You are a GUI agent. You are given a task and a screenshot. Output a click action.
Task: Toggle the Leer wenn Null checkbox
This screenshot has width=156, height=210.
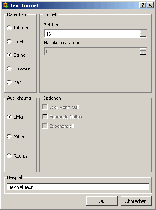(60, 107)
